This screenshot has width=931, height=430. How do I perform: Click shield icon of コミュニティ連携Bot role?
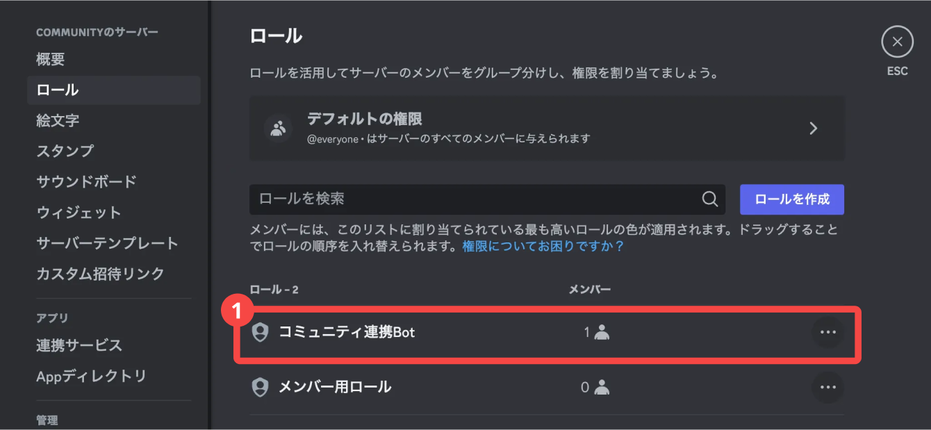[260, 333]
